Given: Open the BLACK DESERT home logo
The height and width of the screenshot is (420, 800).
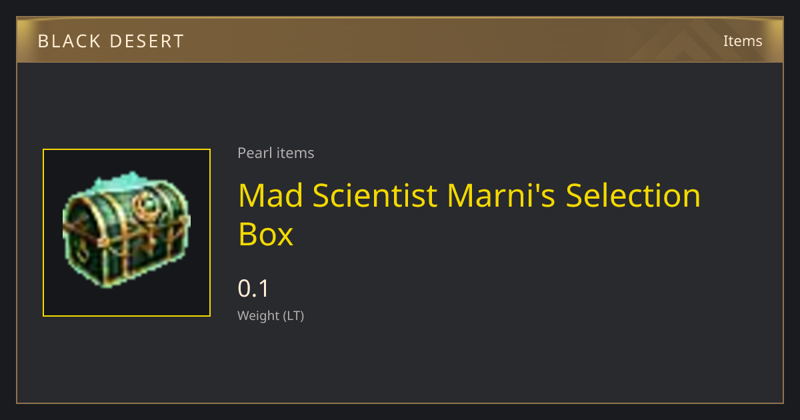Looking at the screenshot, I should click(111, 41).
